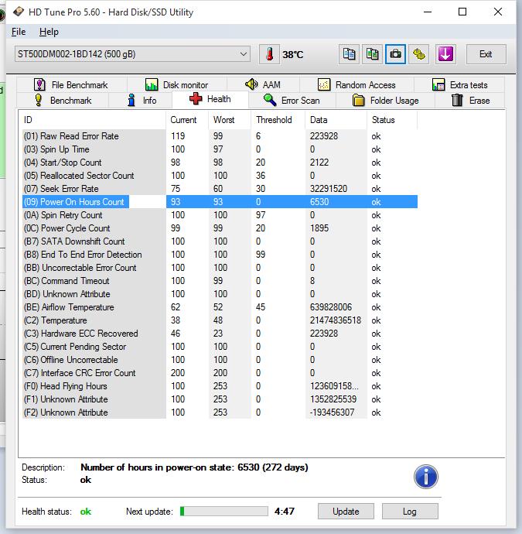Click the Log button

409,512
